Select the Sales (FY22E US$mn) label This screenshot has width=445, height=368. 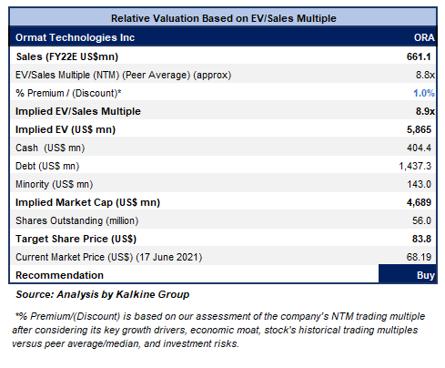coord(67,56)
